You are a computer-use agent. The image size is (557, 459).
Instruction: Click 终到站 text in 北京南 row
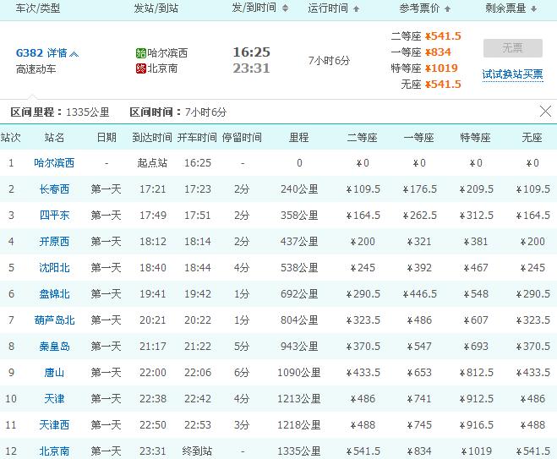pos(197,451)
